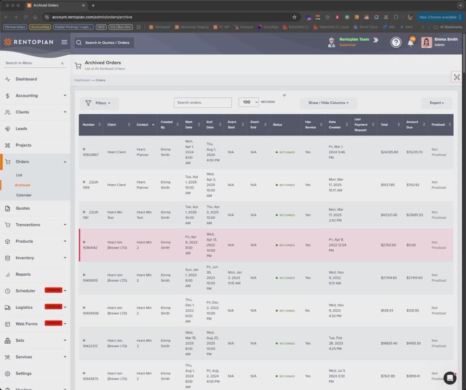Screen dimensions: 466x390
Task: Expand order row 10409315
Action: point(84,275)
